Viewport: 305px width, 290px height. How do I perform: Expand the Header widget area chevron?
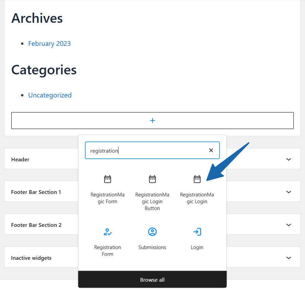(288, 159)
